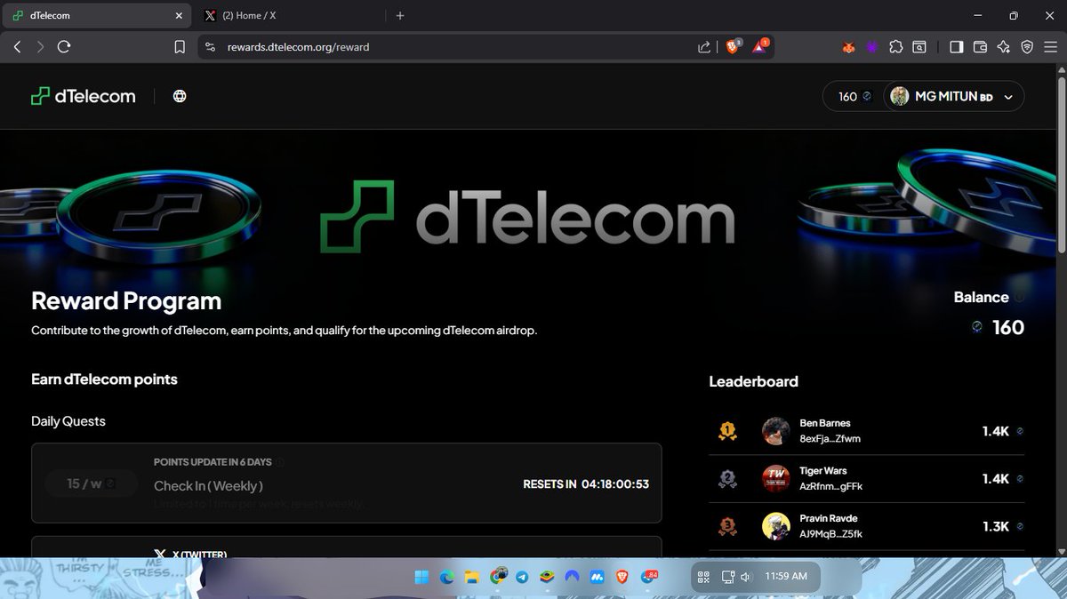This screenshot has height=599, width=1067.
Task: View site information icon in address bar
Action: [209, 46]
